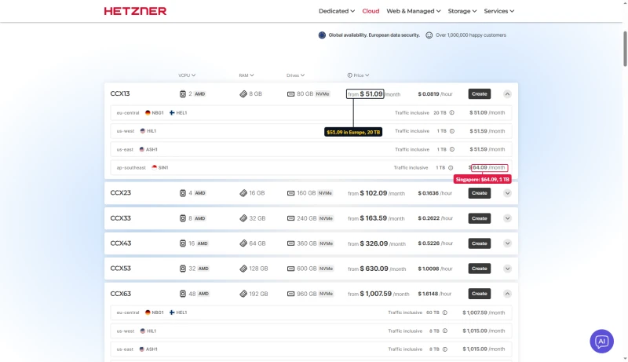
Task: Click the CPU icon in the CCX43 row
Action: (x=183, y=243)
